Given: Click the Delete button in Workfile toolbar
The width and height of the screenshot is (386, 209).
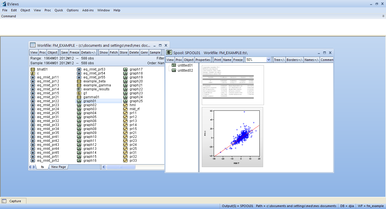Looking at the screenshot, I should tap(134, 52).
